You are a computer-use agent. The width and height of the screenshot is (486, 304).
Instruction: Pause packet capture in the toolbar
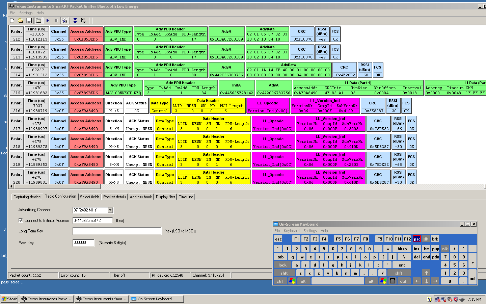tap(56, 21)
